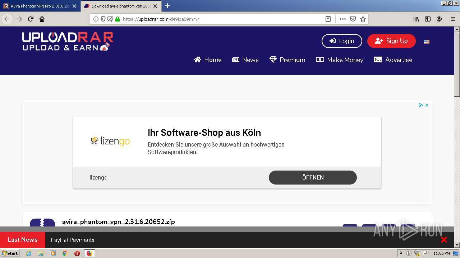Launch Google Chrome from the taskbar
The image size is (460, 258).
pyautogui.click(x=65, y=253)
